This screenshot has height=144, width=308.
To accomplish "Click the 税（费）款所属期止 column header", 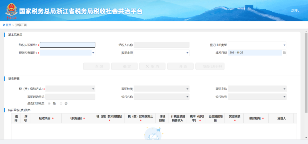I will point(140,118).
